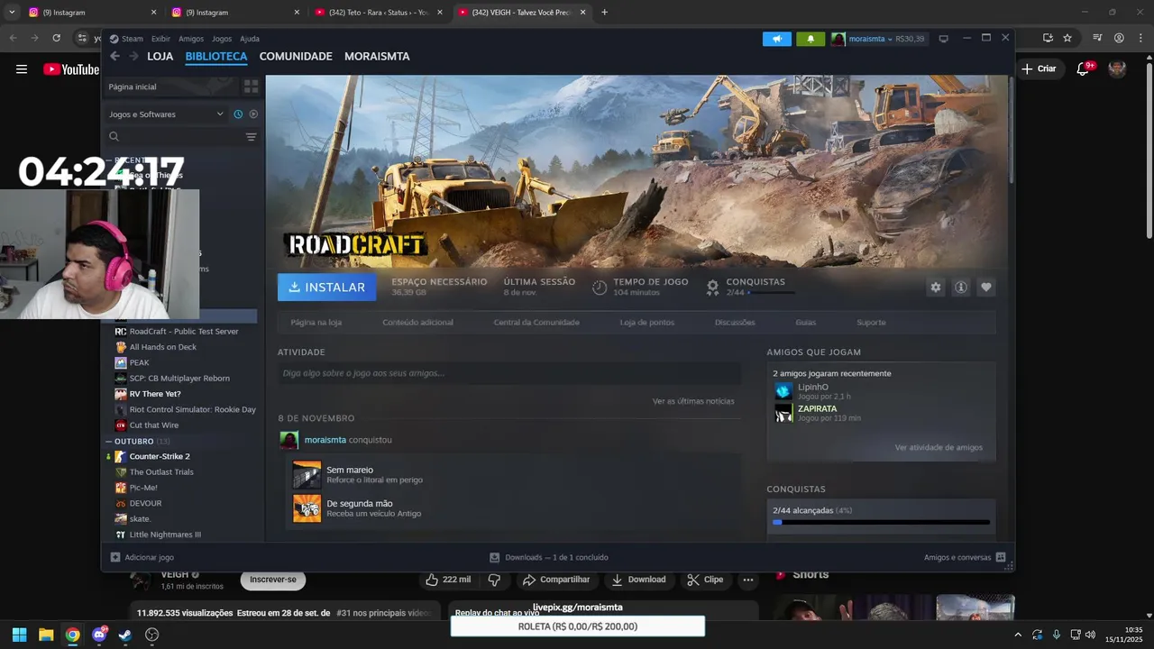Click the Sem marelo achievement icon

307,475
